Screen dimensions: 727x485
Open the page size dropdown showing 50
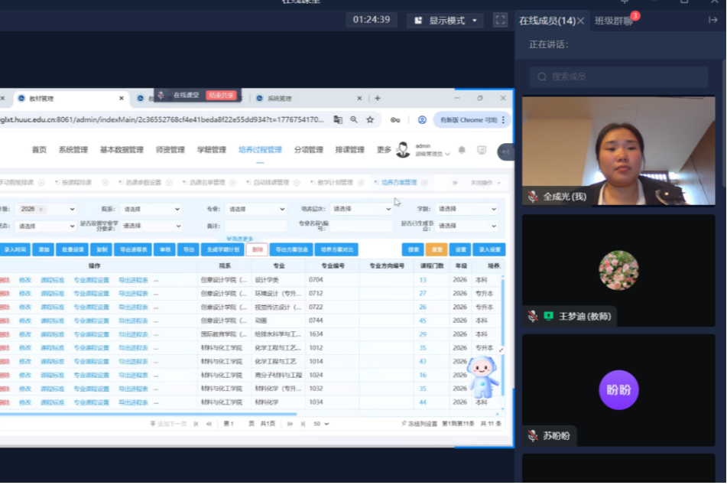(x=321, y=424)
